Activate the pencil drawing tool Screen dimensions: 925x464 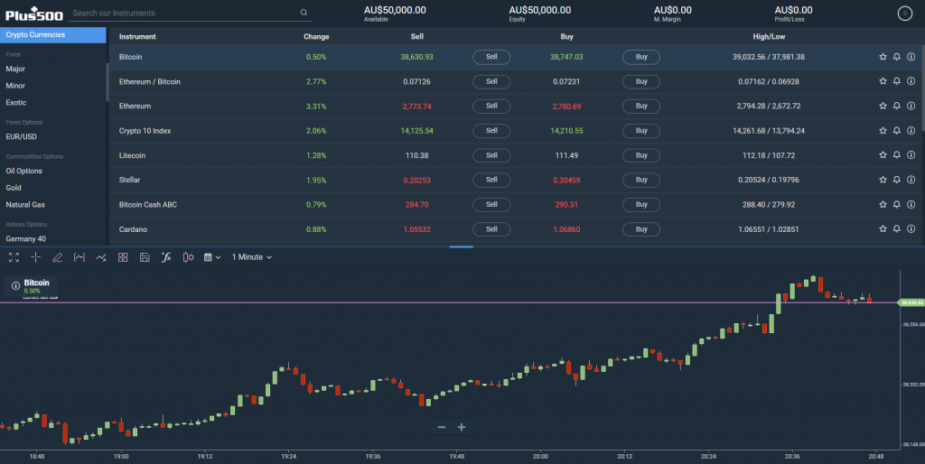pos(57,257)
